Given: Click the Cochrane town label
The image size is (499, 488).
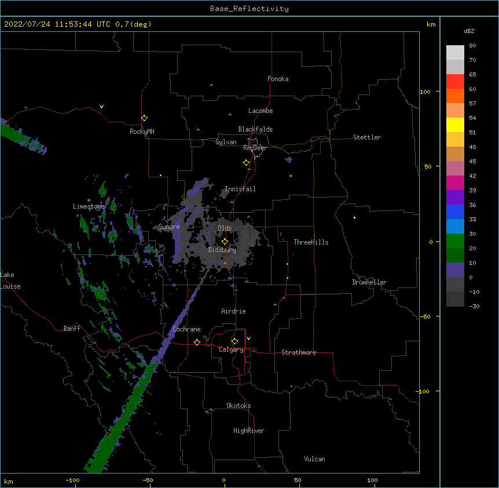Looking at the screenshot, I should click(x=186, y=329).
